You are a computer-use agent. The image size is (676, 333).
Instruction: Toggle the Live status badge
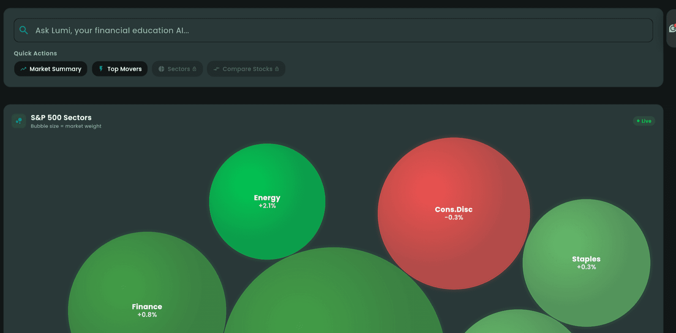pos(644,121)
